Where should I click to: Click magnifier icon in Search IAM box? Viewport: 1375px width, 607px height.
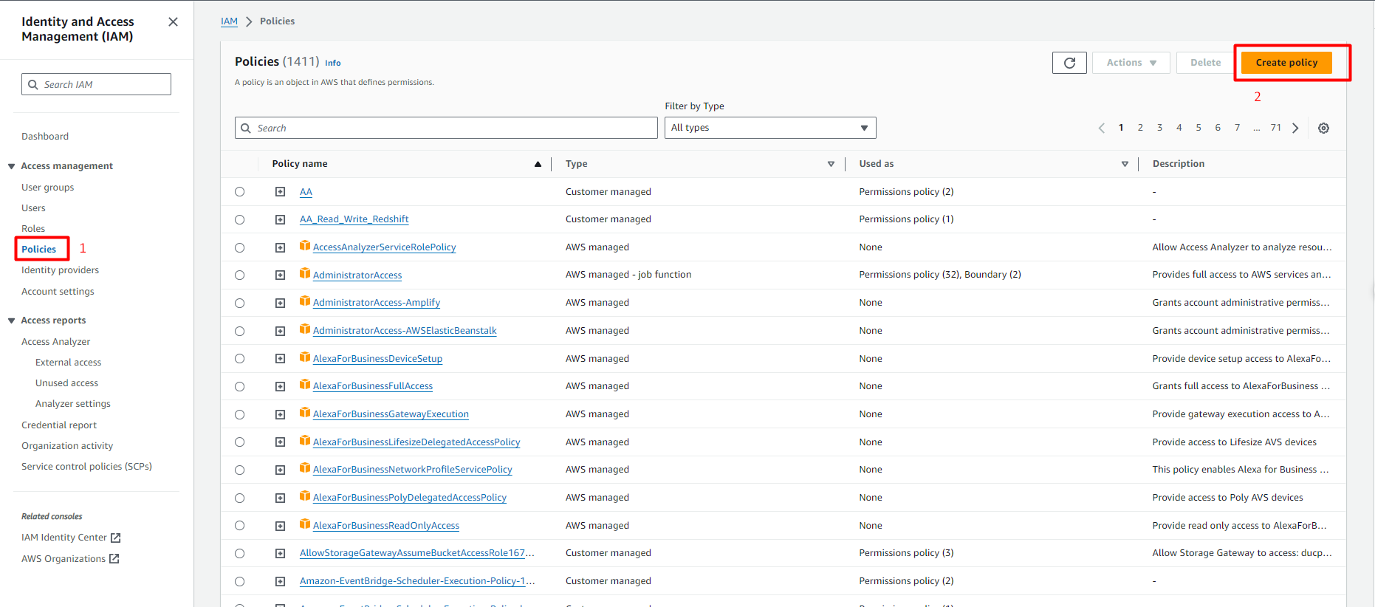tap(33, 85)
